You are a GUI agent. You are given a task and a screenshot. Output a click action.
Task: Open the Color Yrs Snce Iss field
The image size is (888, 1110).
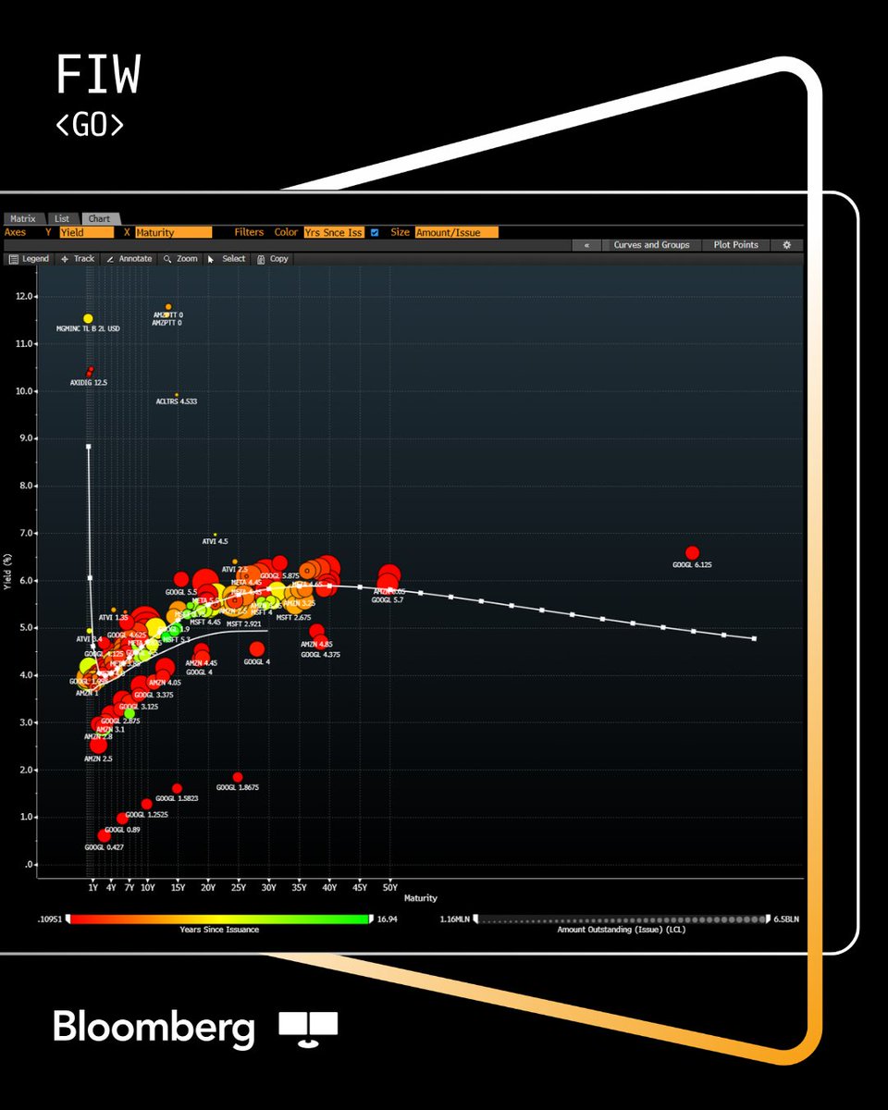point(334,233)
